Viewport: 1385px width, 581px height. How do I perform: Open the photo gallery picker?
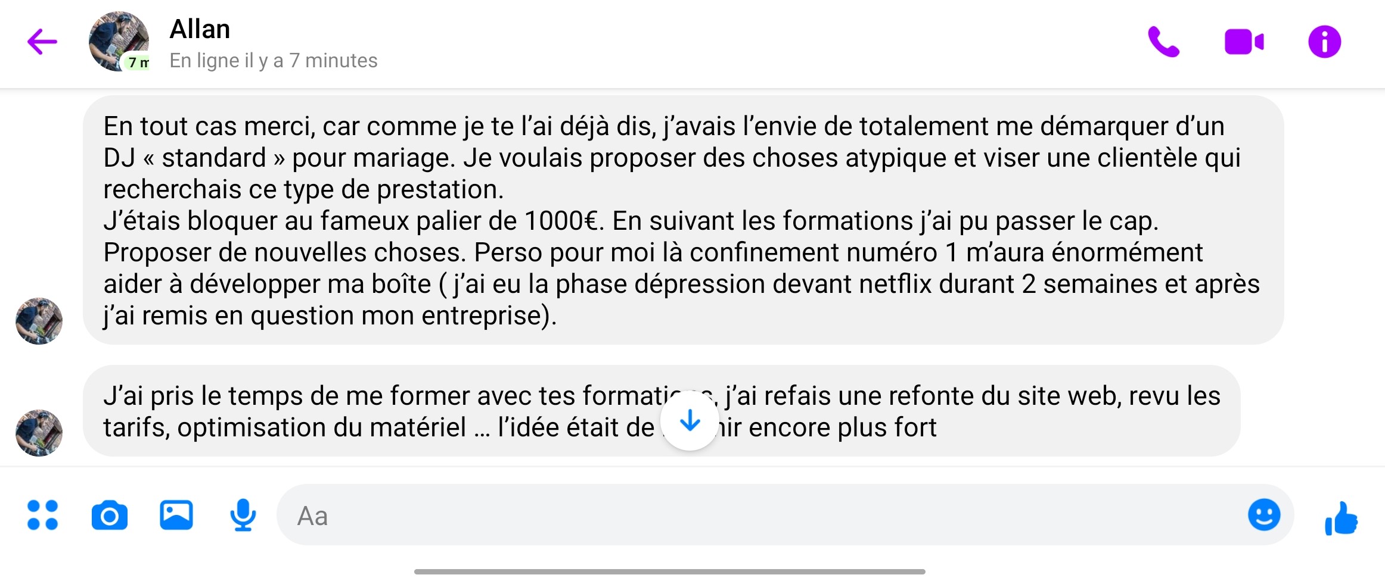coord(176,515)
